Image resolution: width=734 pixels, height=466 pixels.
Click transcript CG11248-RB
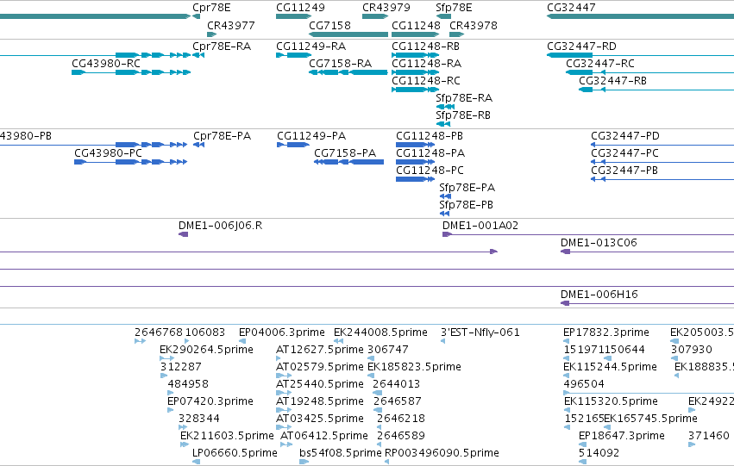[x=425, y=47]
